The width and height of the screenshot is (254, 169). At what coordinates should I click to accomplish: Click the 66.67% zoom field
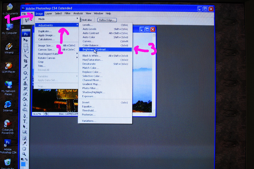[37, 114]
